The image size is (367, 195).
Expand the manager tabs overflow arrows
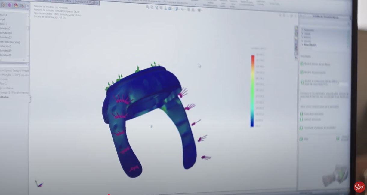[28, 6]
